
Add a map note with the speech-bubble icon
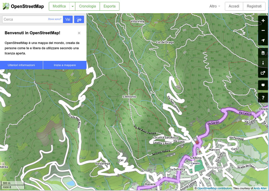pyautogui.click(x=263, y=85)
